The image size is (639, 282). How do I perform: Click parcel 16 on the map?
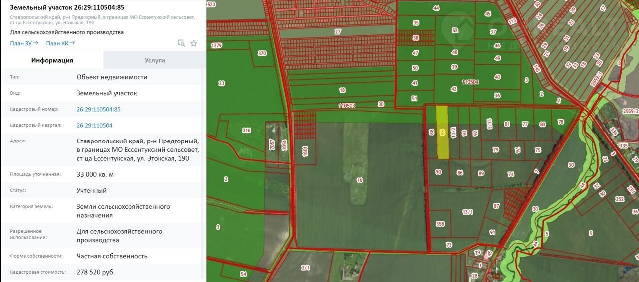[x=359, y=180]
